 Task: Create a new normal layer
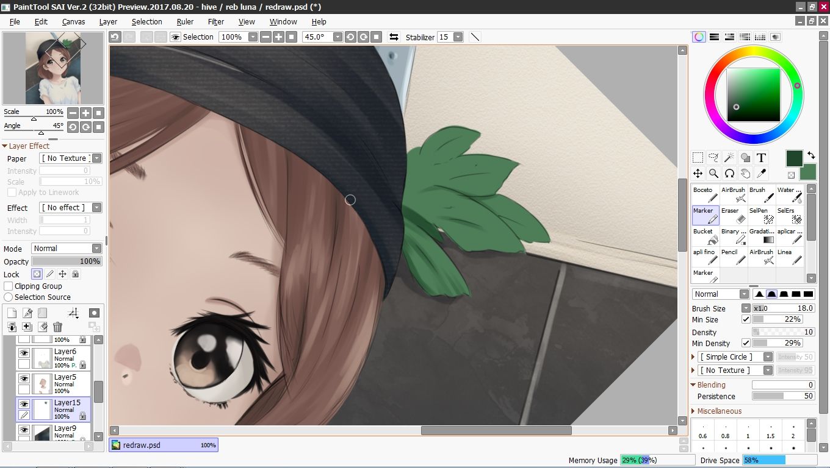pyautogui.click(x=12, y=313)
